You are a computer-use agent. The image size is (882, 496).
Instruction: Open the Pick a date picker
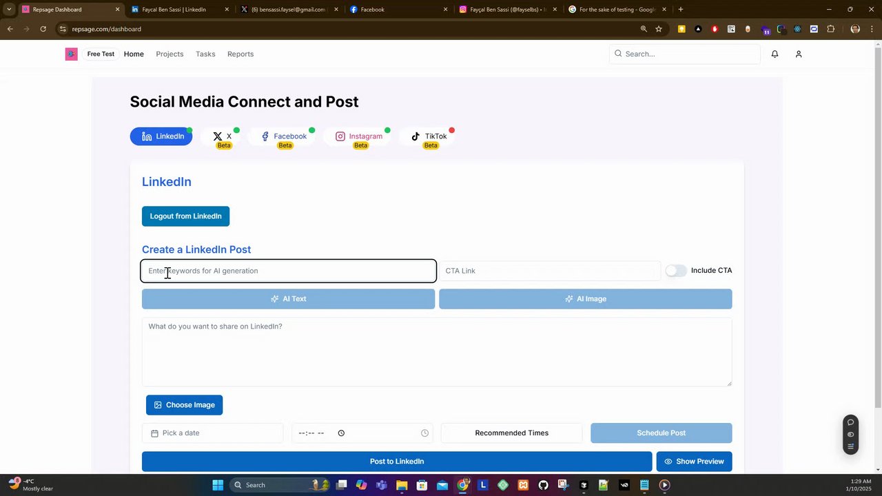coord(212,433)
